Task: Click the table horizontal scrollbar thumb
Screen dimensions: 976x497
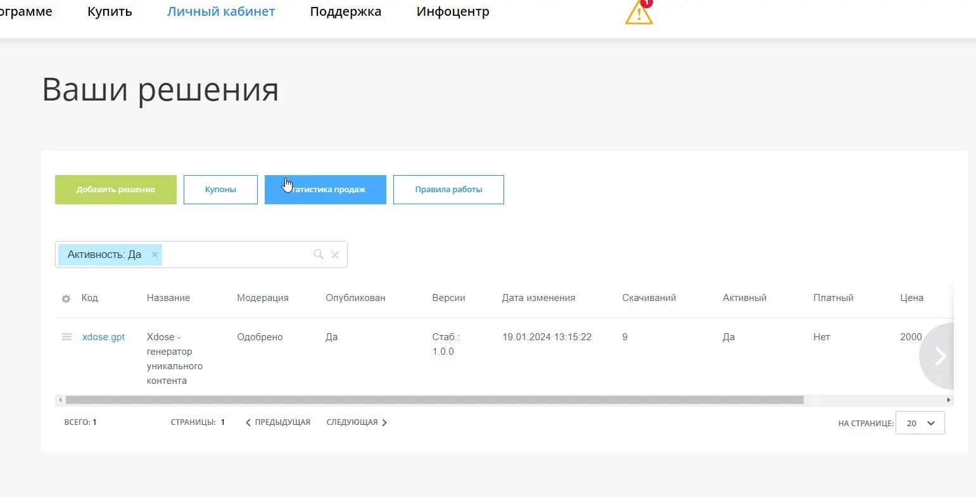Action: (434, 400)
